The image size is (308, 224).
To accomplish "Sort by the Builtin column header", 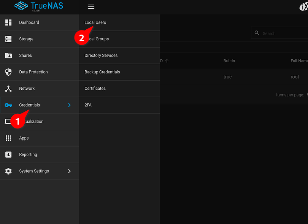I will click(229, 61).
